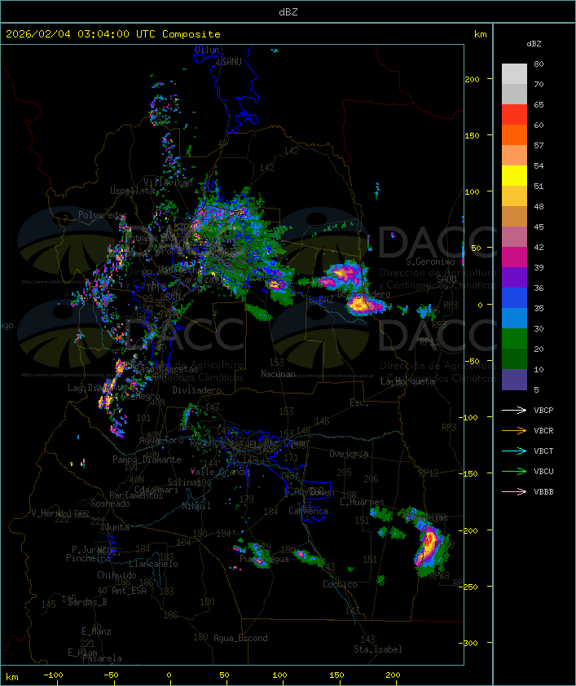Click the Sta.Isabel map label
Image resolution: width=576 pixels, height=686 pixels.
pyautogui.click(x=377, y=649)
